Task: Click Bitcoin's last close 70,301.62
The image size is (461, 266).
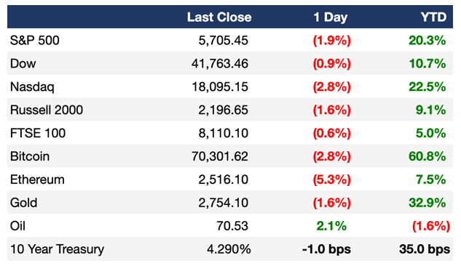Action: [220, 156]
